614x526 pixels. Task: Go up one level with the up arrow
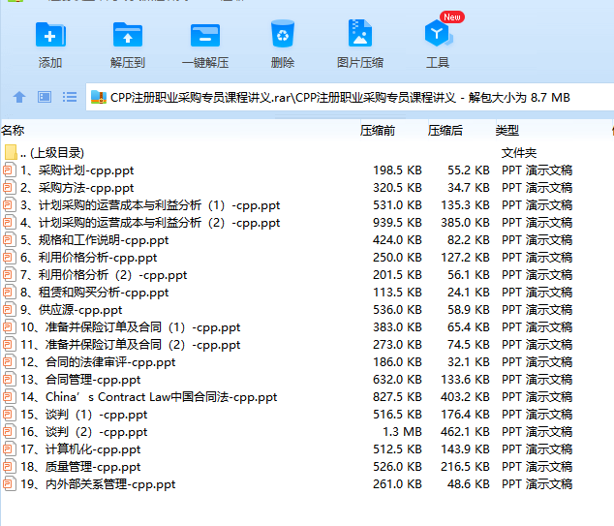point(19,97)
